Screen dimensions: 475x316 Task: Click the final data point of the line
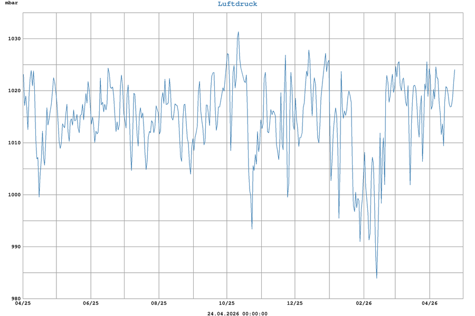pos(454,70)
